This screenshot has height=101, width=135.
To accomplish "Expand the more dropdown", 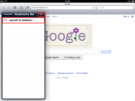I will [55, 16].
